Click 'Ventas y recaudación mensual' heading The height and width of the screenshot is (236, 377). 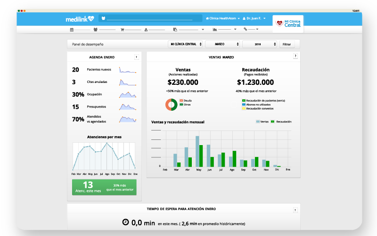click(178, 122)
